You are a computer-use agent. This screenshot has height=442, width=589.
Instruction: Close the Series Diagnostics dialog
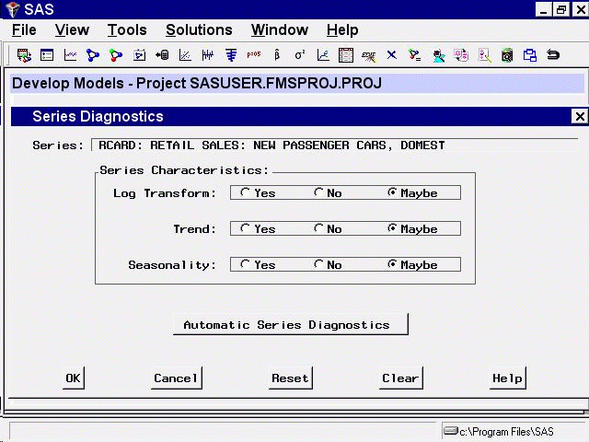580,117
